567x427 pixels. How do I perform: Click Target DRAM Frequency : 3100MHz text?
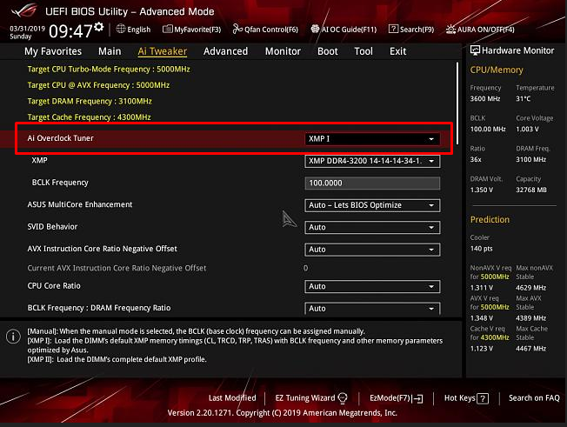(x=90, y=101)
